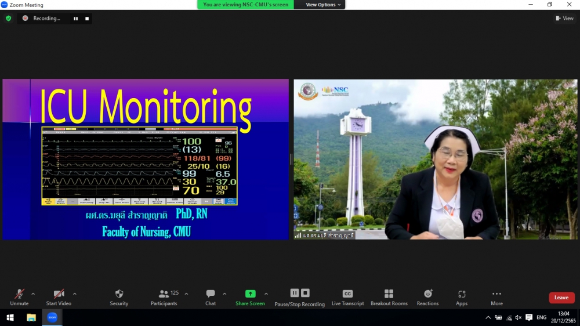Open the Security shield options
The height and width of the screenshot is (326, 580).
tap(119, 297)
